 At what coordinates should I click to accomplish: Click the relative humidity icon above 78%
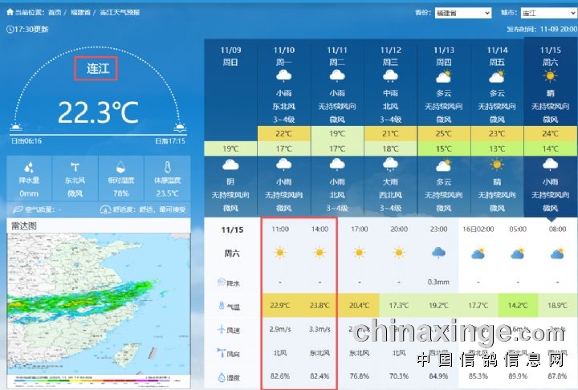(121, 168)
